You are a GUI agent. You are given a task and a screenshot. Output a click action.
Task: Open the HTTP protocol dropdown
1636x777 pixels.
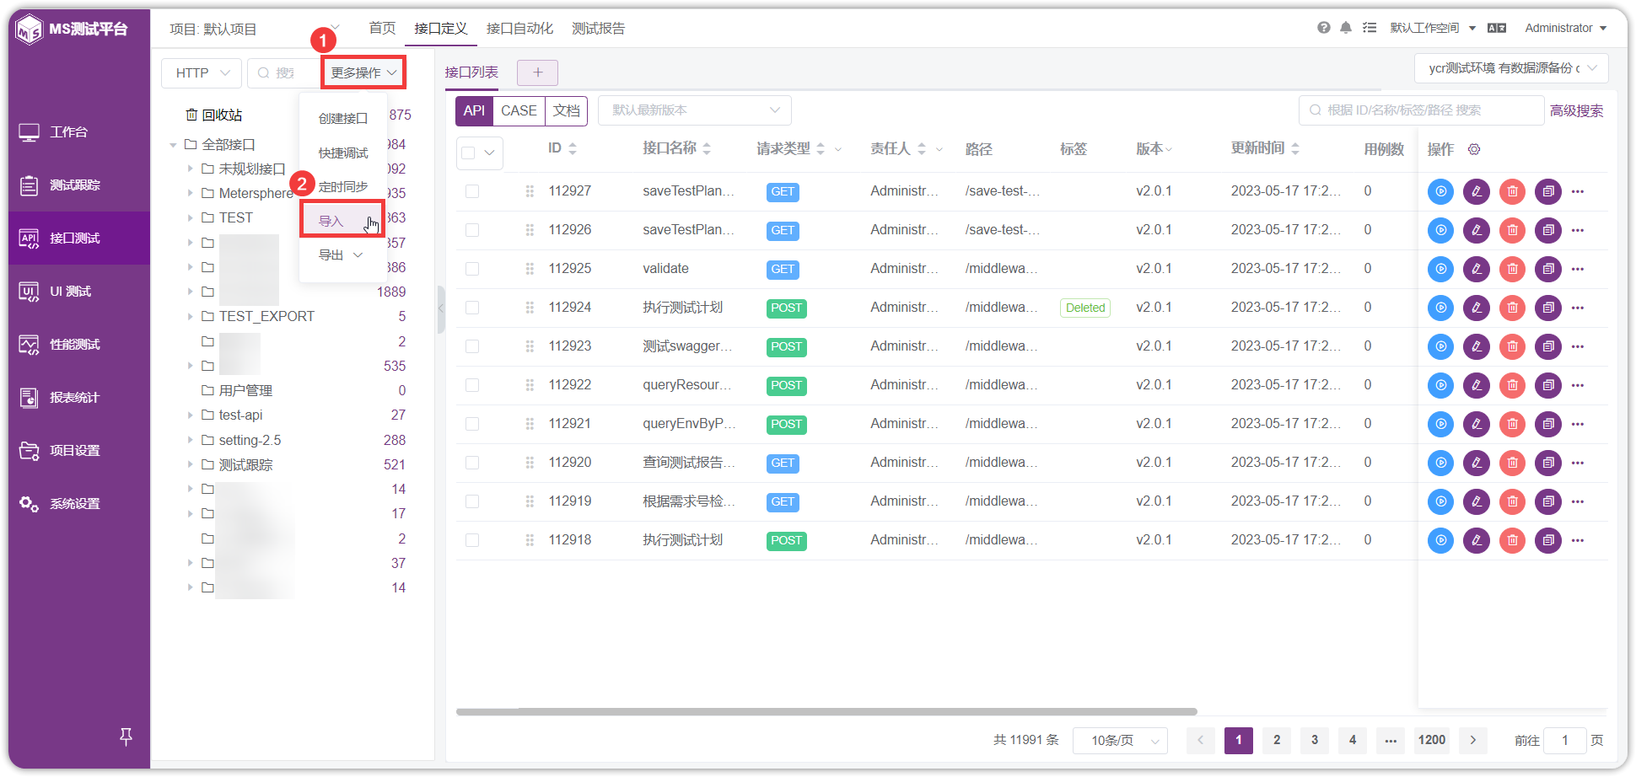[x=202, y=73]
